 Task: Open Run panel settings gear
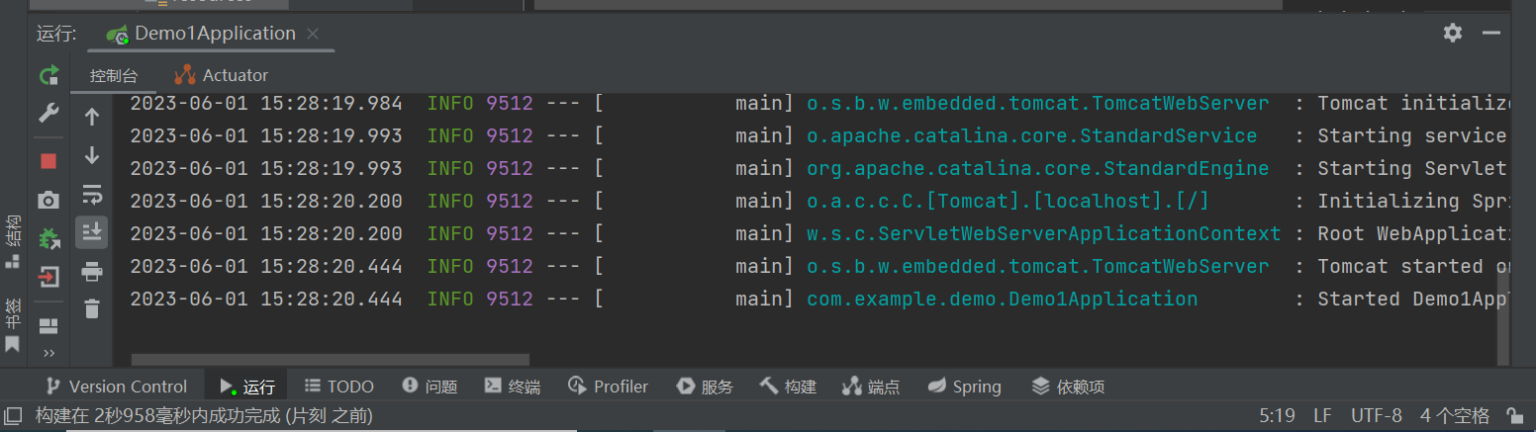coord(1452,33)
